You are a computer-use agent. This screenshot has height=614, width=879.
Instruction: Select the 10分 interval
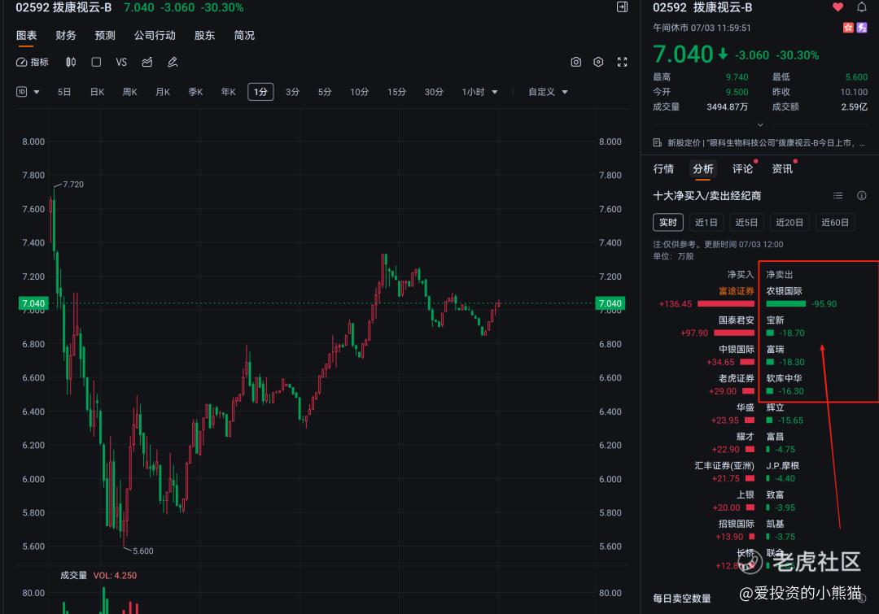point(360,92)
